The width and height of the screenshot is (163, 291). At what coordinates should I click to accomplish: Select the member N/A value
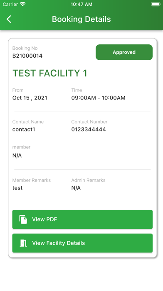pyautogui.click(x=17, y=156)
